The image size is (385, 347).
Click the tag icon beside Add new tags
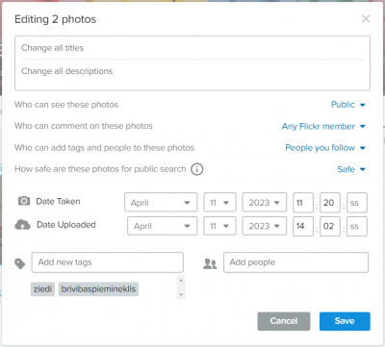point(20,263)
